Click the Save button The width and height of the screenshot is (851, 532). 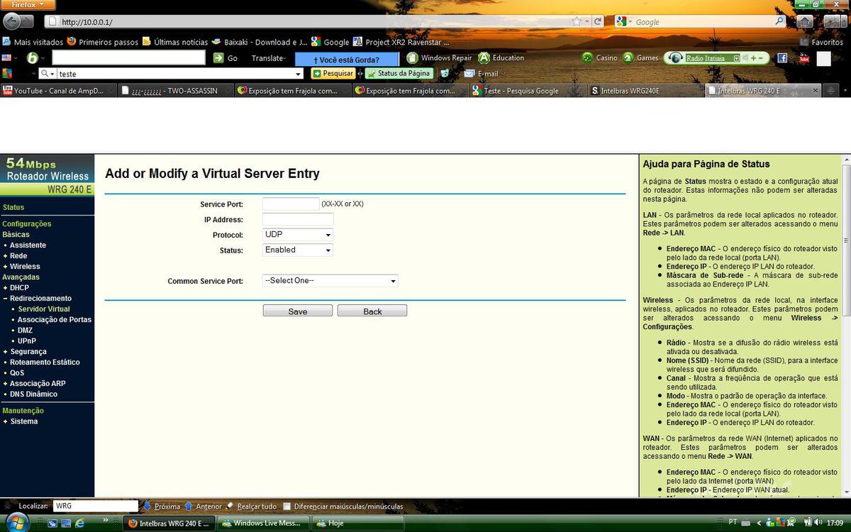point(298,311)
